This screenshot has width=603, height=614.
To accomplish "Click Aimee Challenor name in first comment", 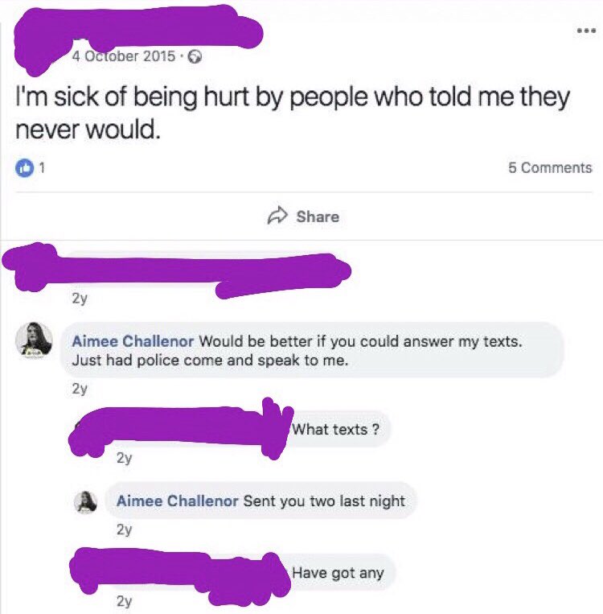I will pyautogui.click(x=133, y=341).
